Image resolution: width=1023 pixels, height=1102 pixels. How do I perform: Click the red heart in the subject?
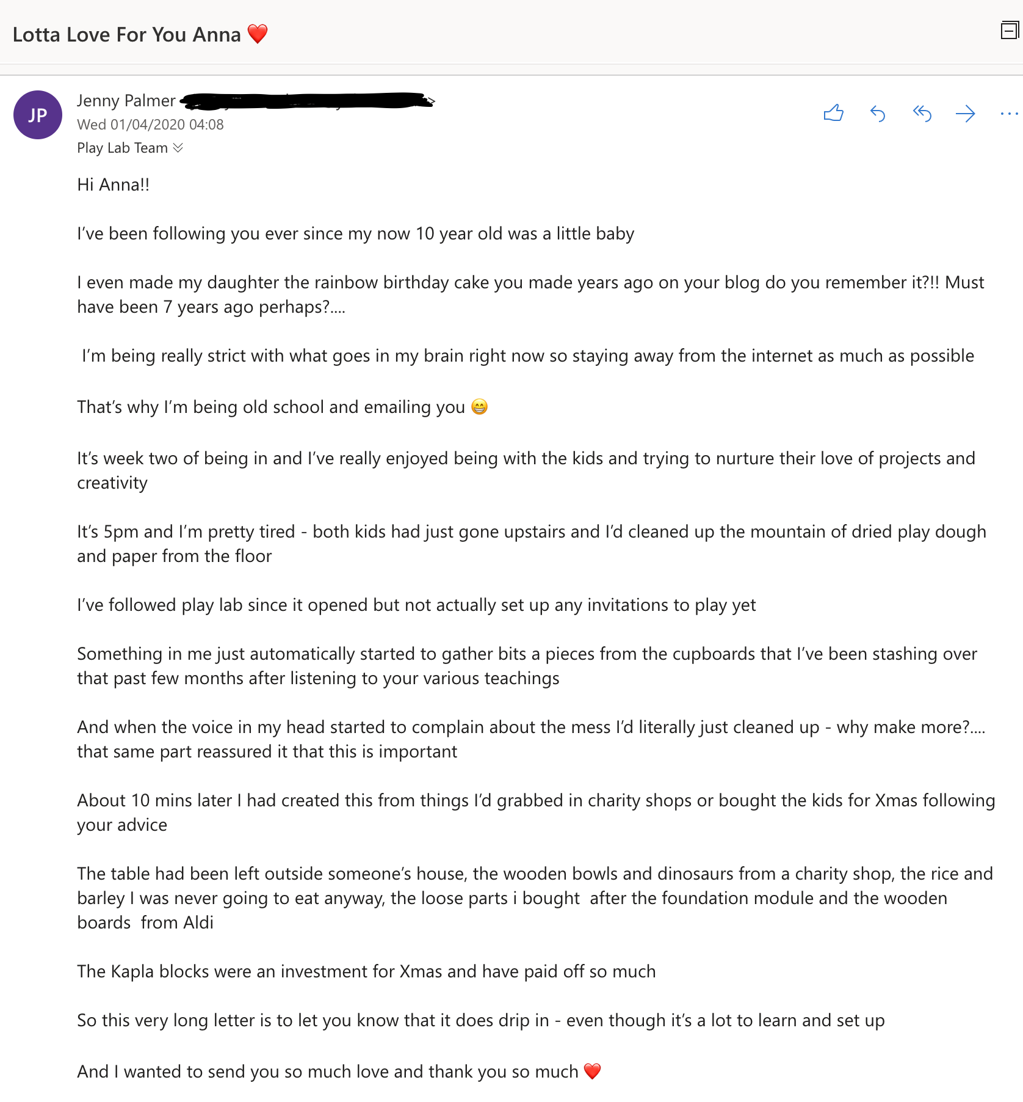tap(258, 34)
